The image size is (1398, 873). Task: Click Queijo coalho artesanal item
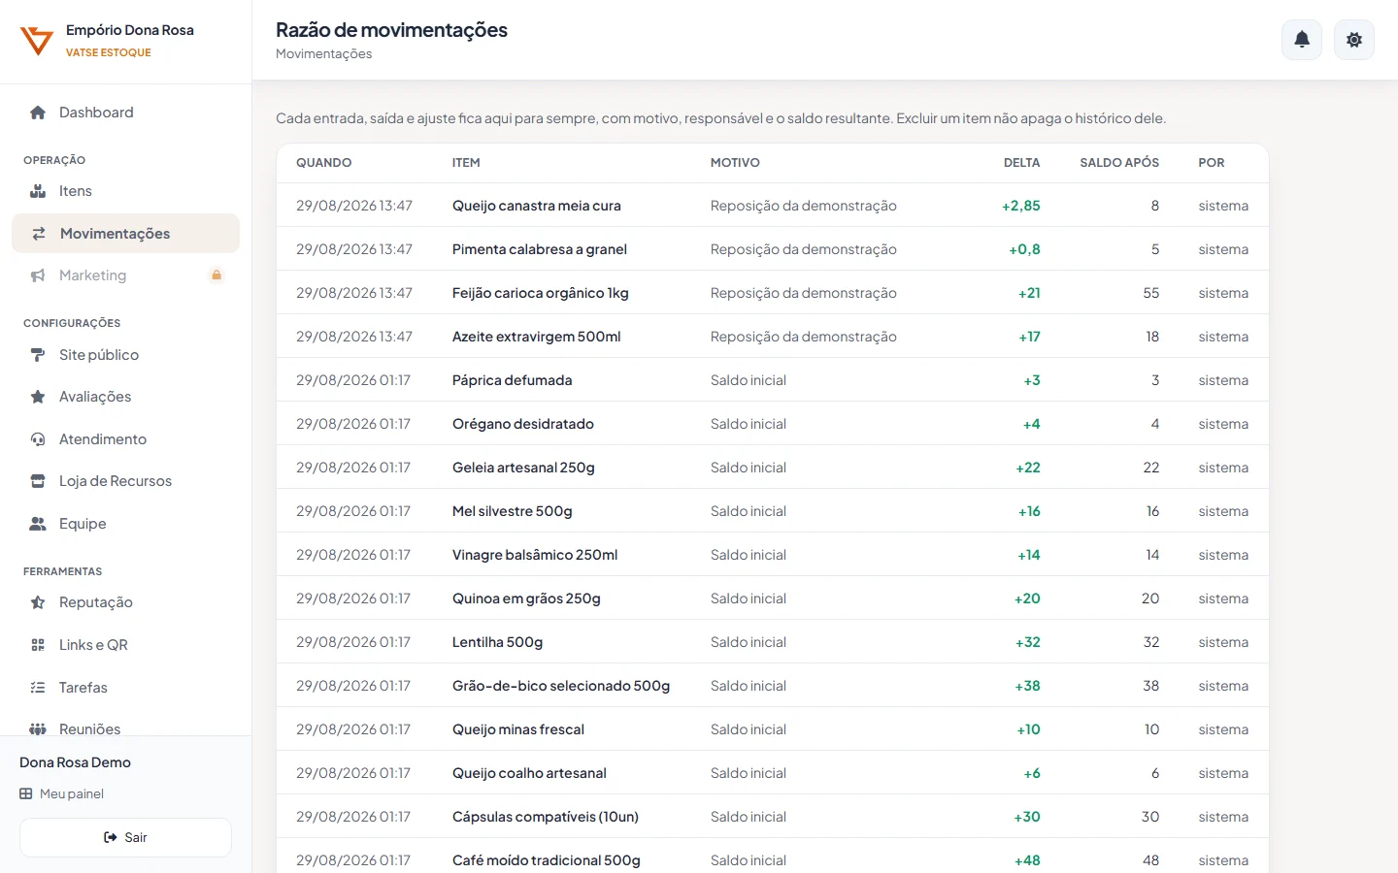pyautogui.click(x=529, y=773)
